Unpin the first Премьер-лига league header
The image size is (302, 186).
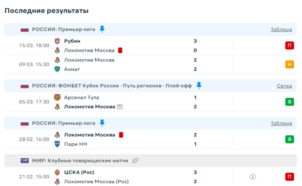tap(102, 29)
